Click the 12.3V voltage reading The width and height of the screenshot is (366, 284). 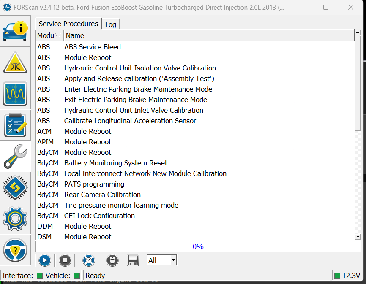click(351, 276)
